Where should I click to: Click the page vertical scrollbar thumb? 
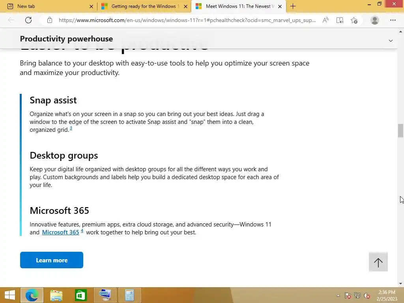400,130
